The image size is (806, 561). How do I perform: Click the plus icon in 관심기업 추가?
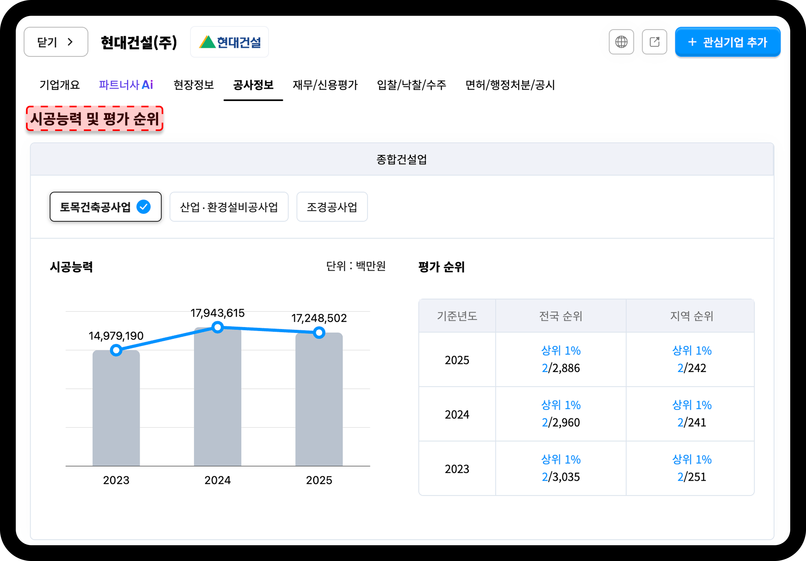[x=692, y=42]
